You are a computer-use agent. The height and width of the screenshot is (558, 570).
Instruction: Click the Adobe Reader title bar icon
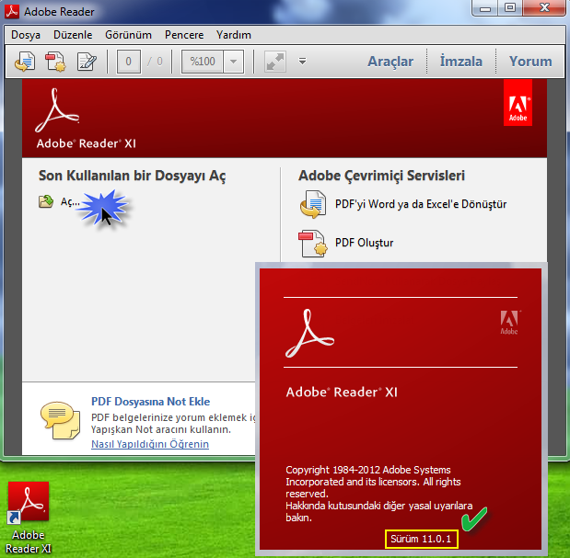(x=12, y=11)
